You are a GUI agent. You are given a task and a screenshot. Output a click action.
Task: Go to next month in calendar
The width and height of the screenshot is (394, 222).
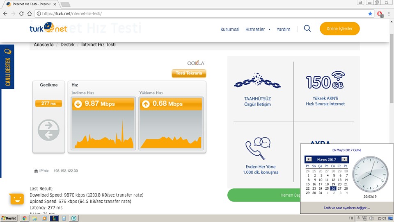[344, 159]
